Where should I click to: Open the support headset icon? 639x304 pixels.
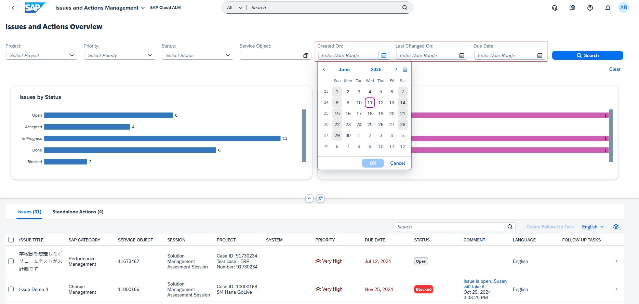(x=555, y=8)
